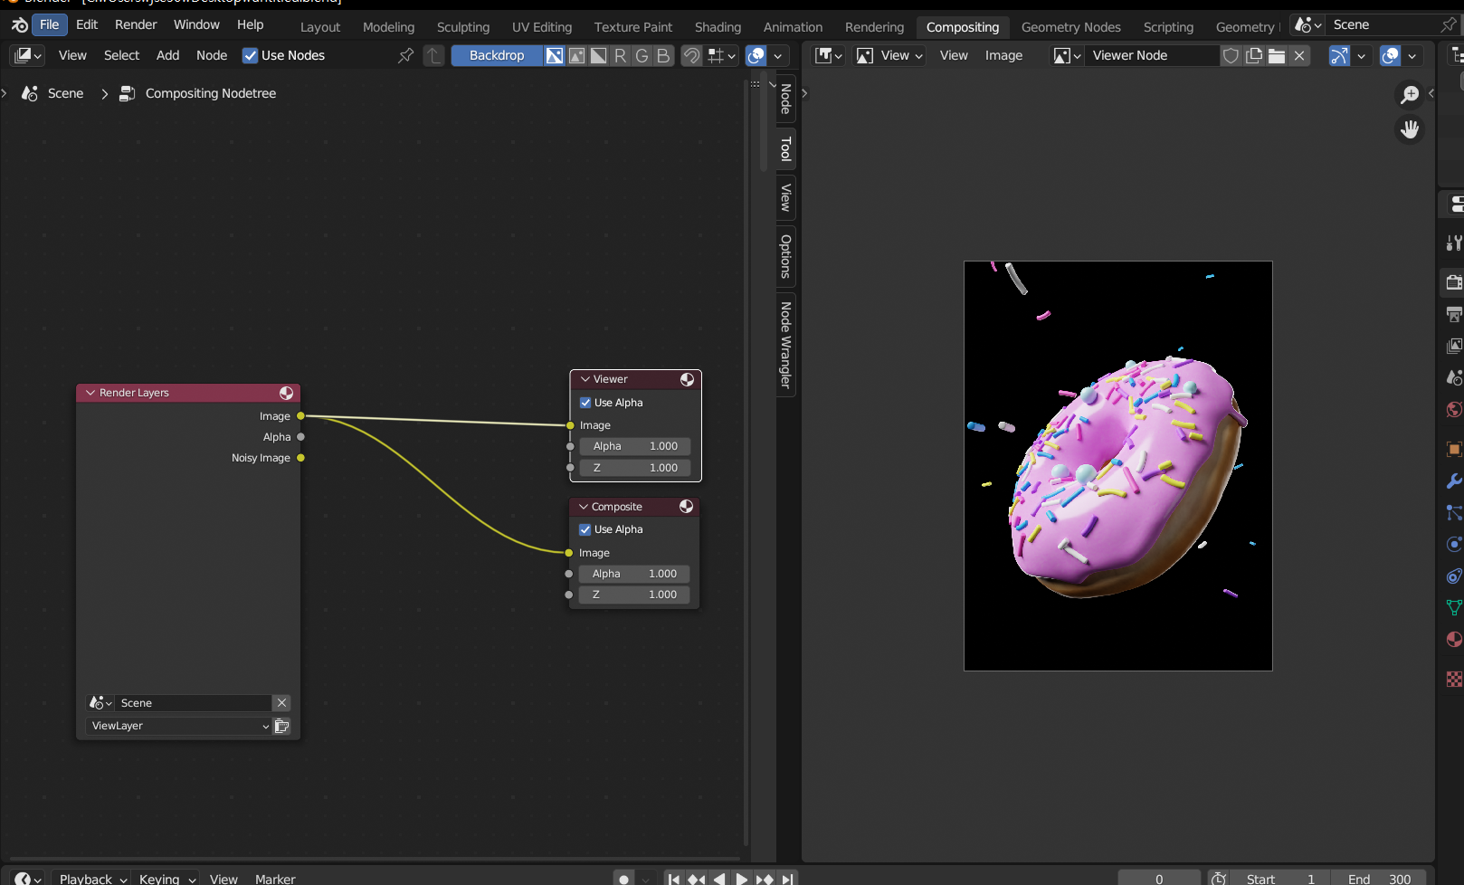
Task: Click the Composite node preview sphere icon
Action: [x=687, y=507]
